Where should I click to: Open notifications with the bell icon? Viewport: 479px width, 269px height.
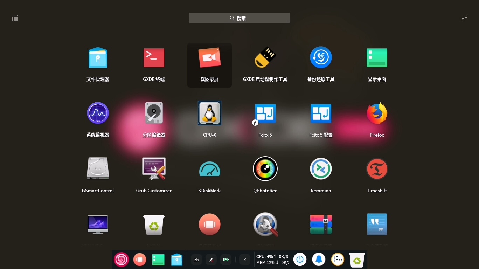coord(319,260)
